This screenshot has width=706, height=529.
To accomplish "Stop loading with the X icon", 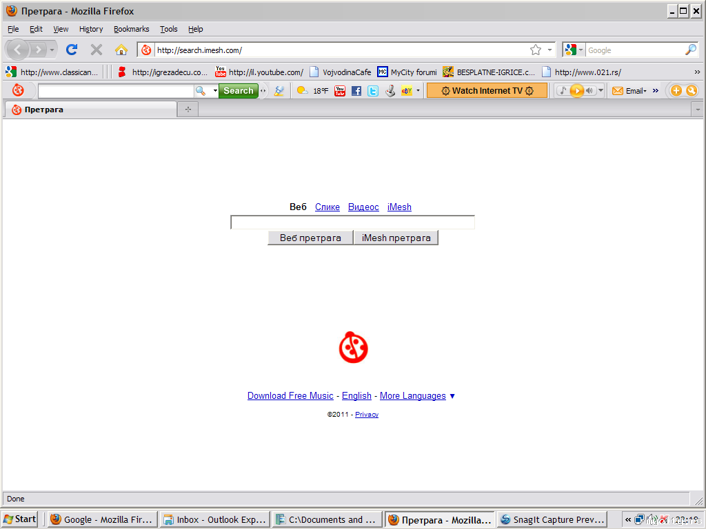I will (x=97, y=50).
